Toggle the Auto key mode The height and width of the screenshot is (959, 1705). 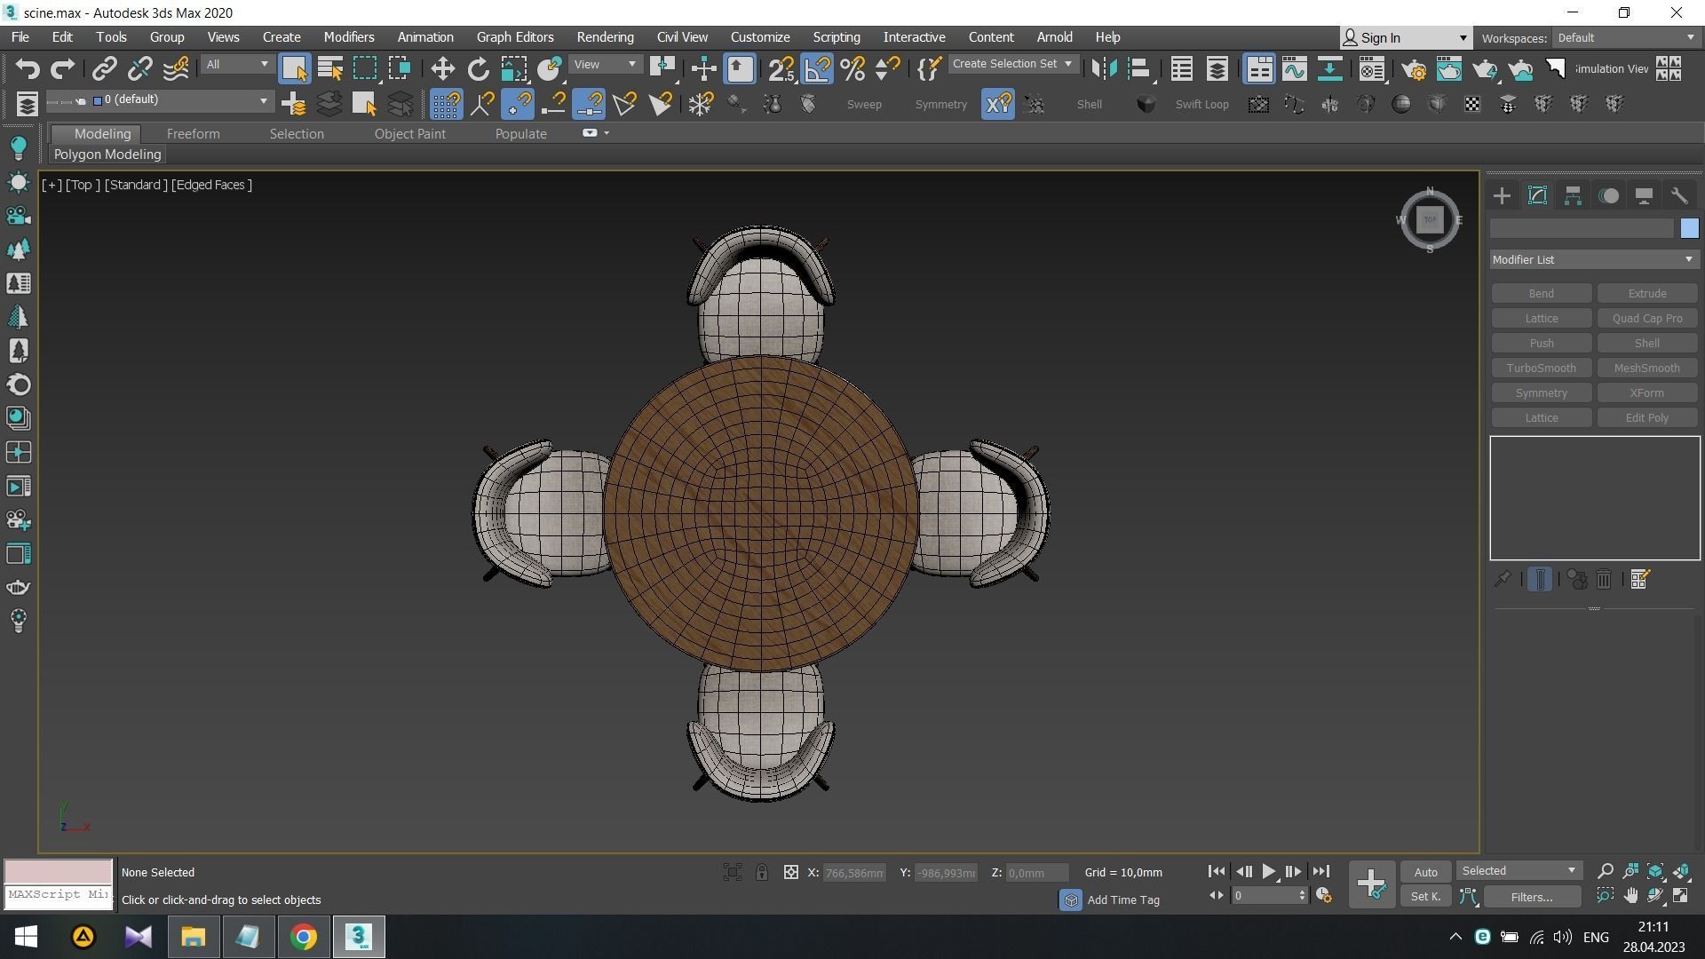pyautogui.click(x=1425, y=872)
